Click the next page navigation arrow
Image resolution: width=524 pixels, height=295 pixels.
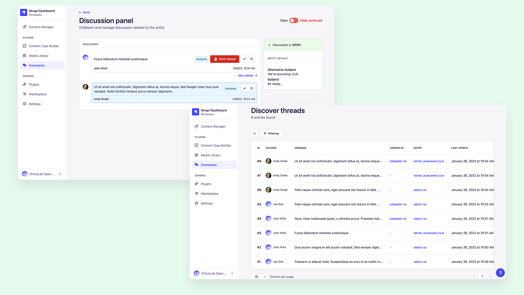(490, 276)
